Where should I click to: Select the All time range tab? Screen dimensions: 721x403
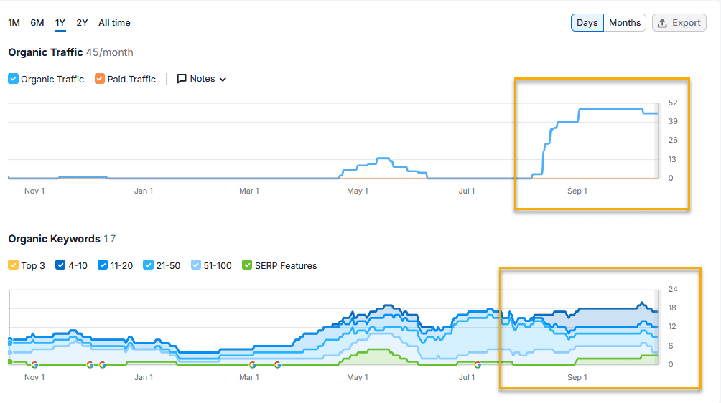click(114, 23)
